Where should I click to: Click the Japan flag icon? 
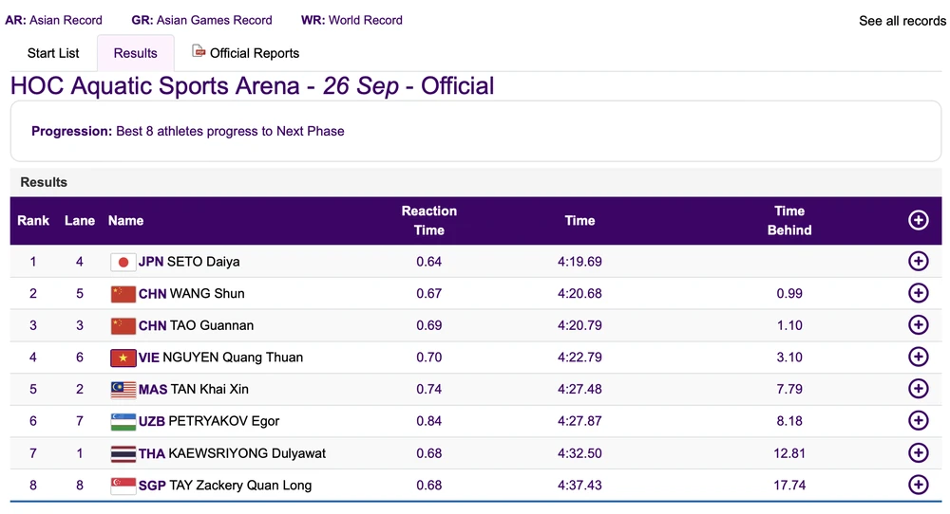pyautogui.click(x=123, y=263)
